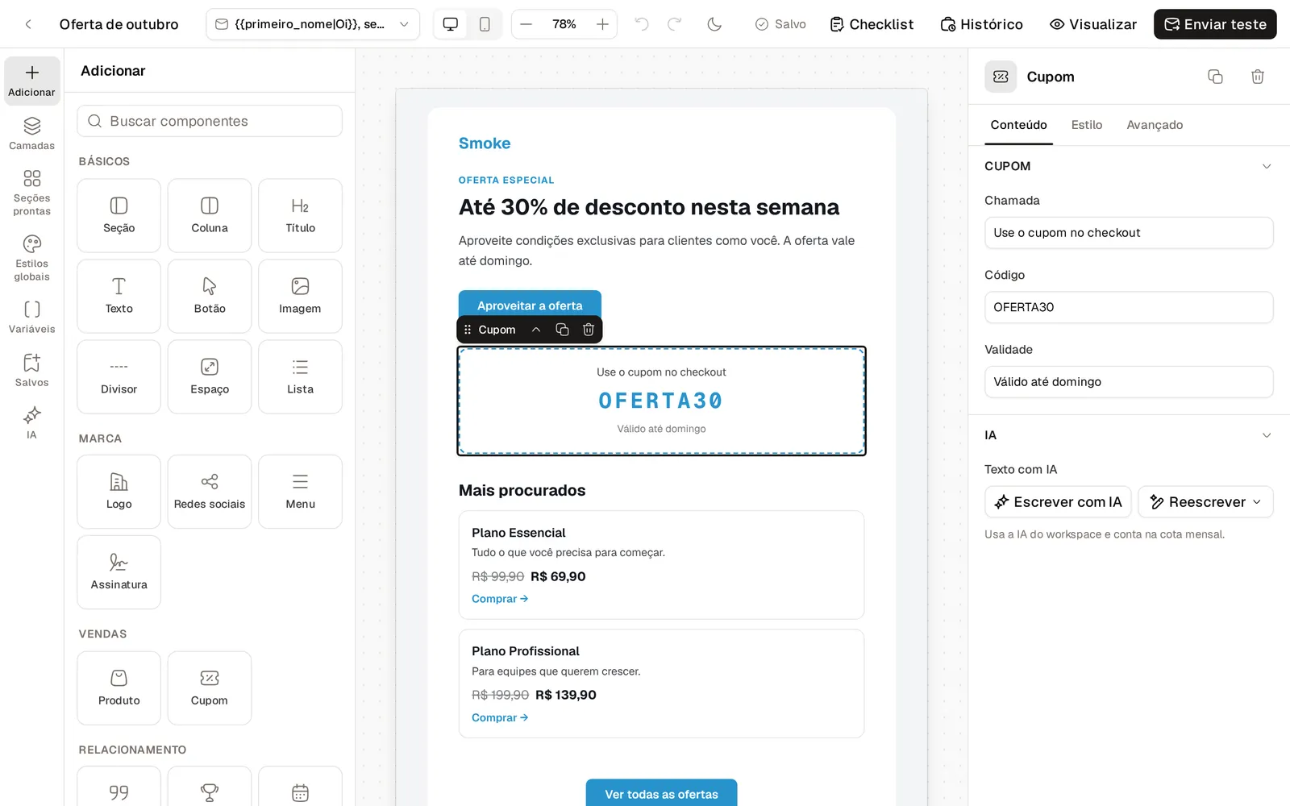Screen dimensions: 1290x806
Task: Delete the block with the properties panel trash icon
Action: (1258, 77)
